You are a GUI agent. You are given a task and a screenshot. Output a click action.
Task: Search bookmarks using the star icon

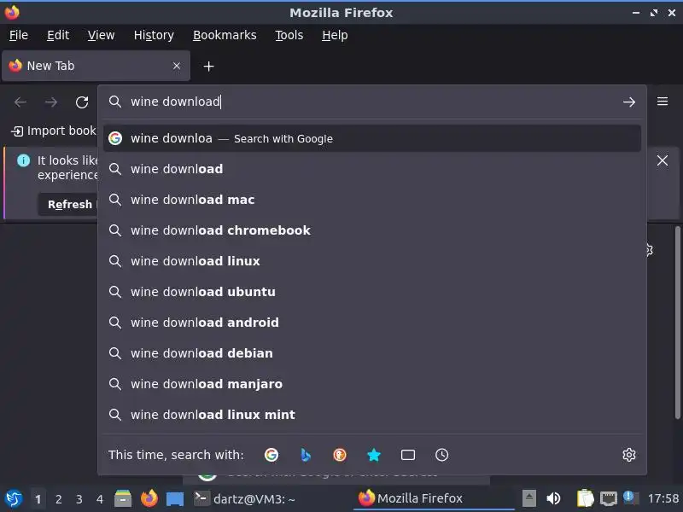374,455
